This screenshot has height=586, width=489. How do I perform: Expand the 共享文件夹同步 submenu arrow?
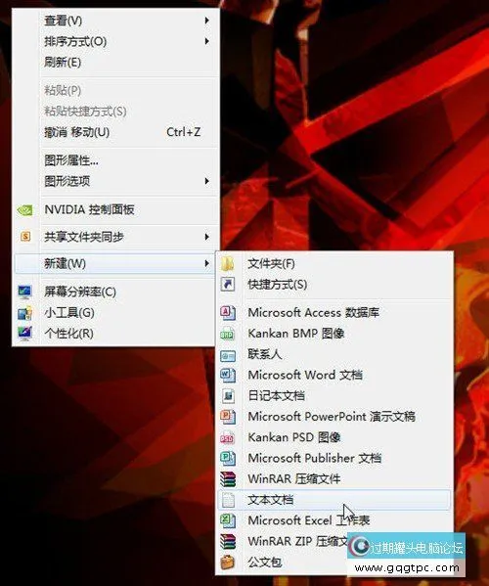coord(206,237)
